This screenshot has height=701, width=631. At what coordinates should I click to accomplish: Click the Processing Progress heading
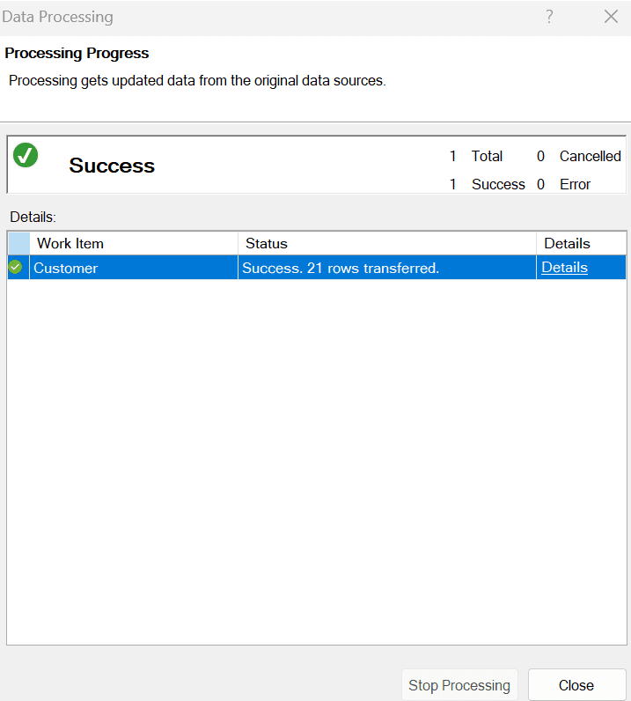[x=77, y=54]
